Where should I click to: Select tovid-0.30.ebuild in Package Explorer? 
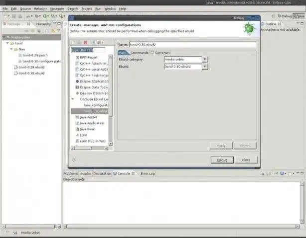29,73
